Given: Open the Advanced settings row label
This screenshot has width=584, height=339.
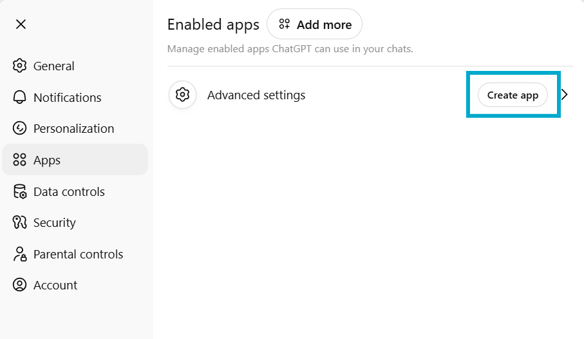Looking at the screenshot, I should click(256, 95).
